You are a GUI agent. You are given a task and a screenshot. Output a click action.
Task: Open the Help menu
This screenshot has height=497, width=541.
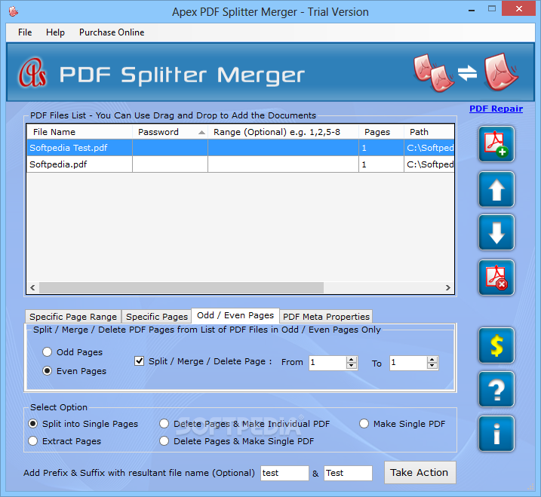pos(55,32)
